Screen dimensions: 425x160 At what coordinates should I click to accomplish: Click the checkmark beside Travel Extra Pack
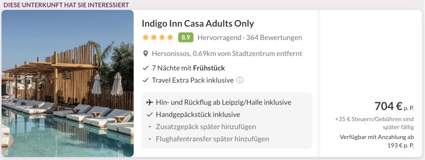(x=145, y=80)
